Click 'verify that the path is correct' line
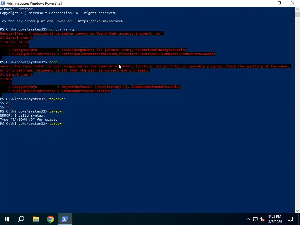This screenshot has width=300, height=225. coord(75,70)
